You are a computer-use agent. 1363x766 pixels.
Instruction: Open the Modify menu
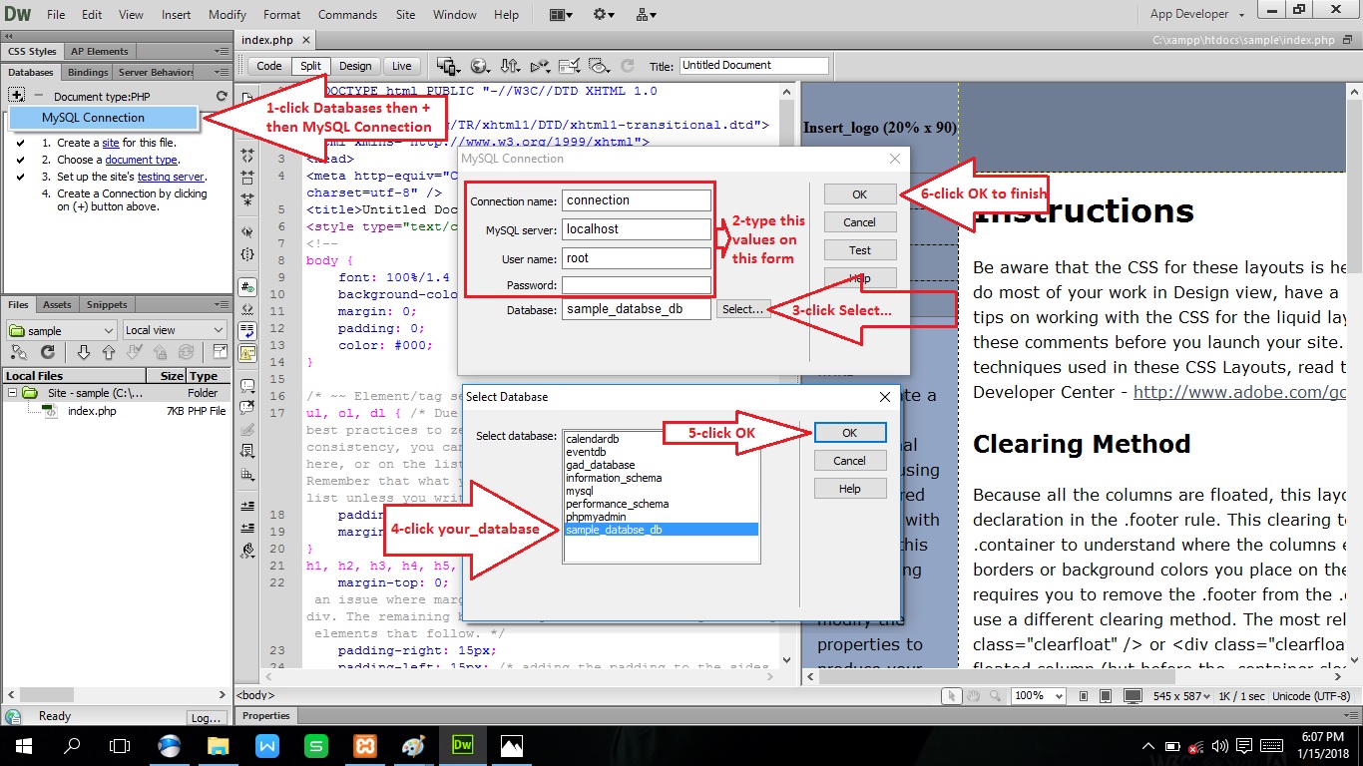[x=227, y=15]
